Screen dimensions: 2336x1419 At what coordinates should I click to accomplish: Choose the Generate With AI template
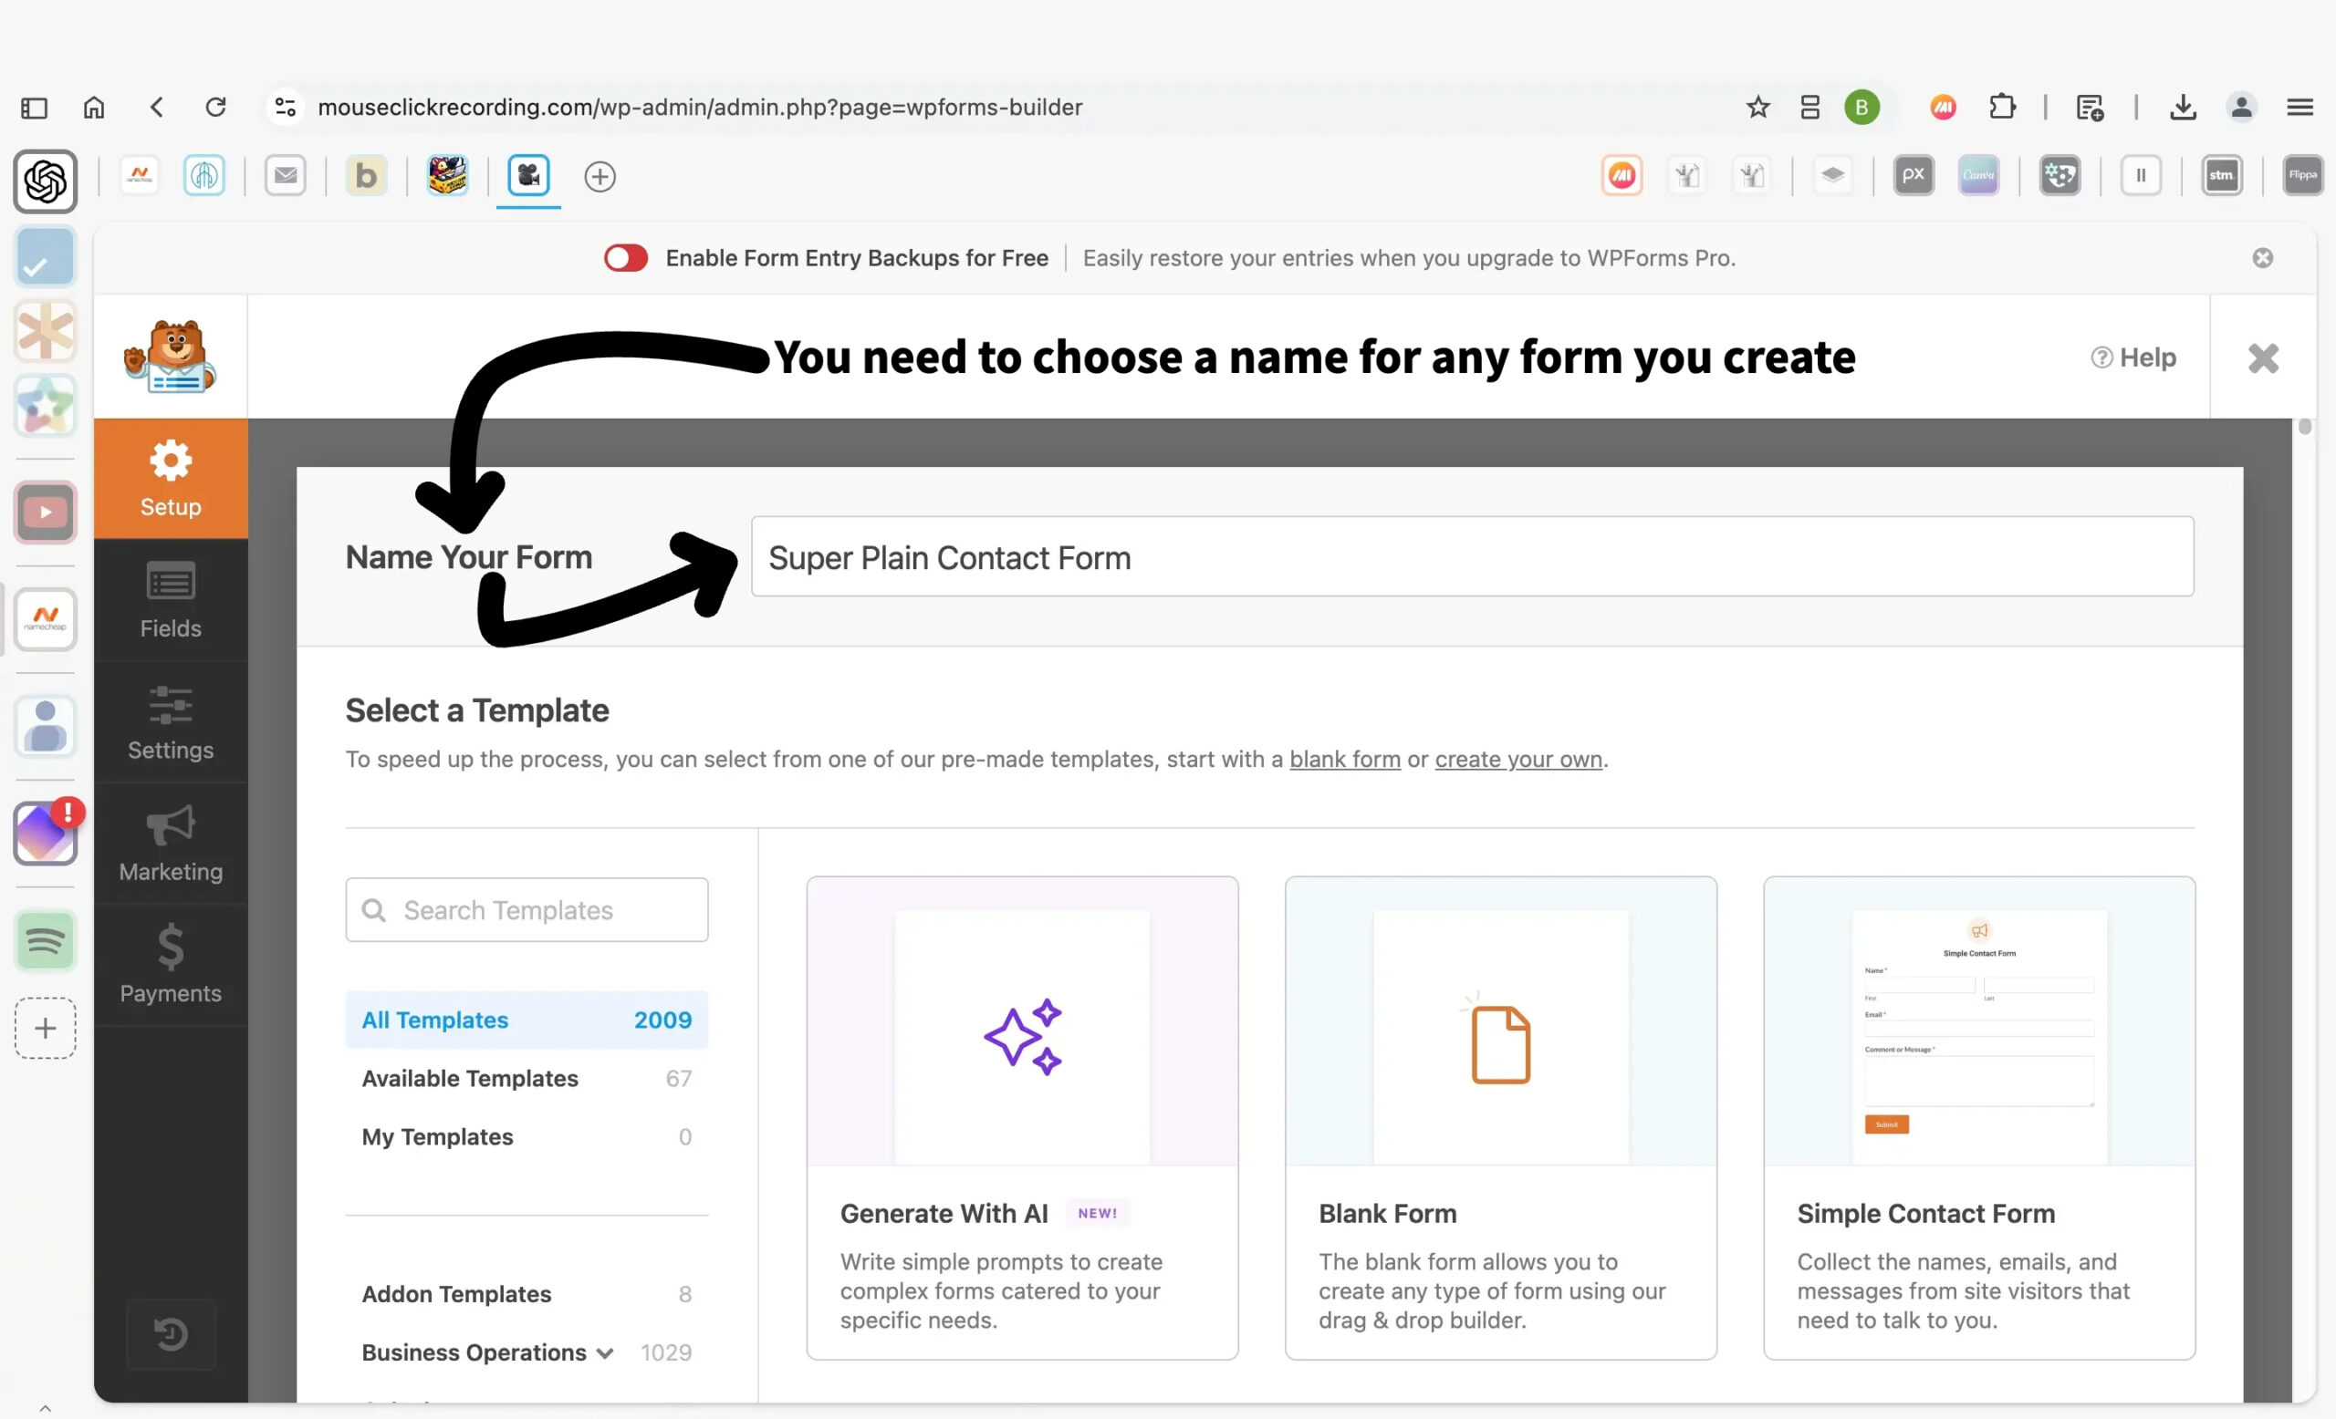tap(1022, 1117)
